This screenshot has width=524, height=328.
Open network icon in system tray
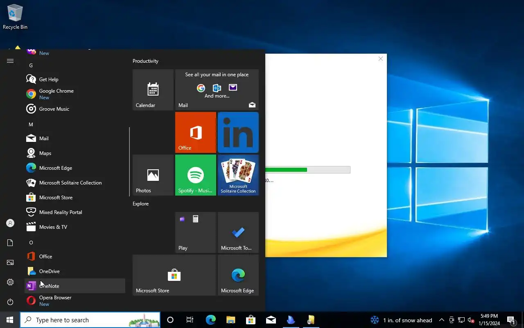[461, 320]
